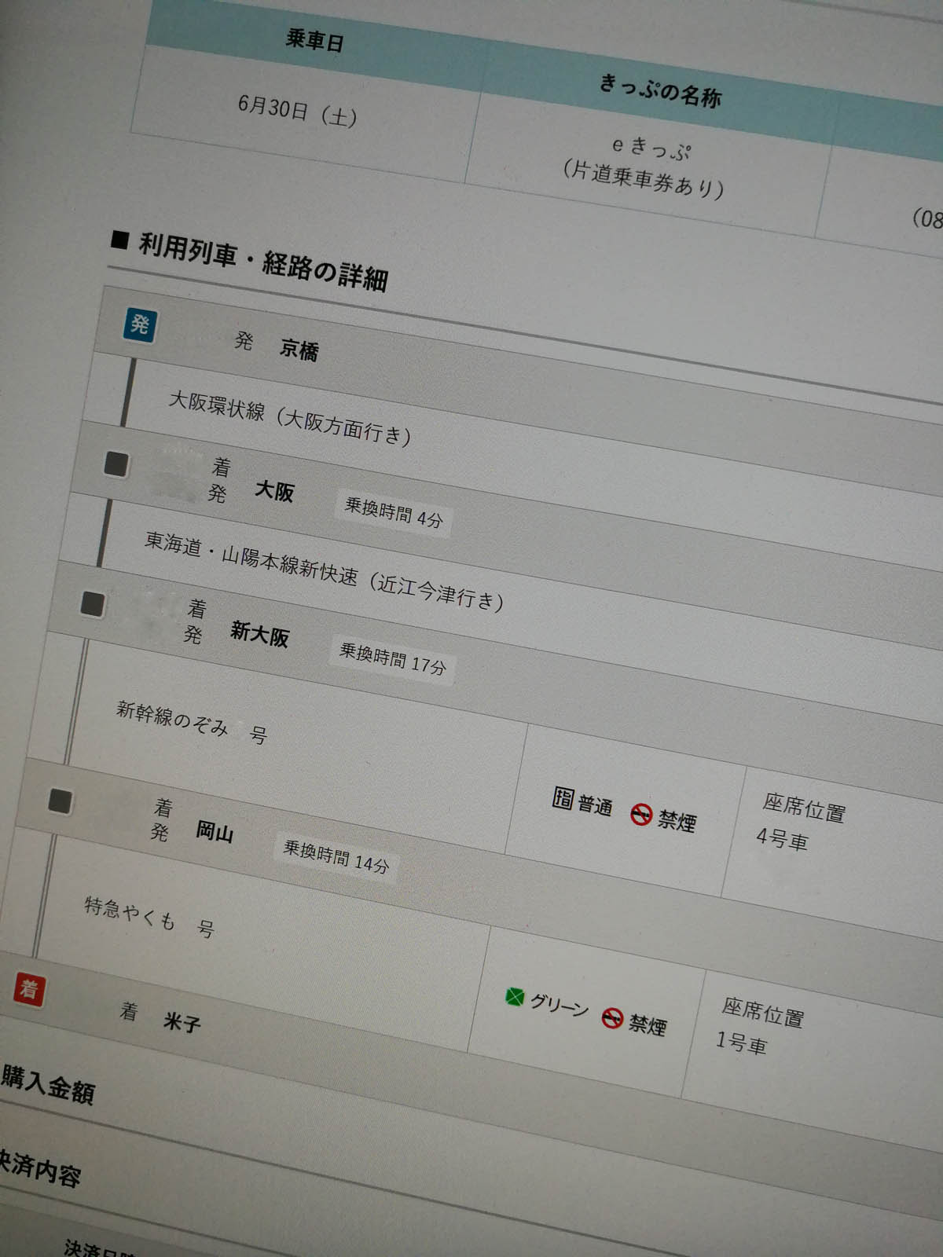Click 大阪環状線（大阪方面行き） line text
The height and width of the screenshot is (1257, 943).
click(289, 418)
